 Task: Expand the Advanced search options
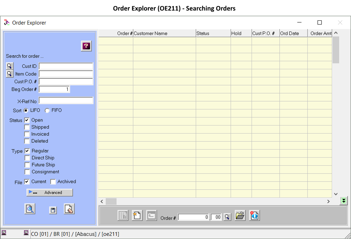(x=49, y=192)
